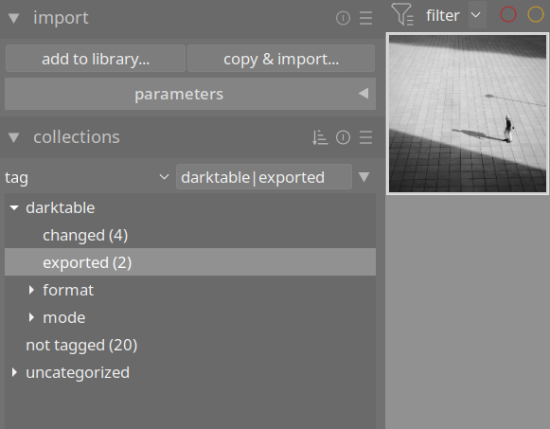The height and width of the screenshot is (429, 550).
Task: Open the rule options triangle beside darktable|exported
Action: coord(364,177)
